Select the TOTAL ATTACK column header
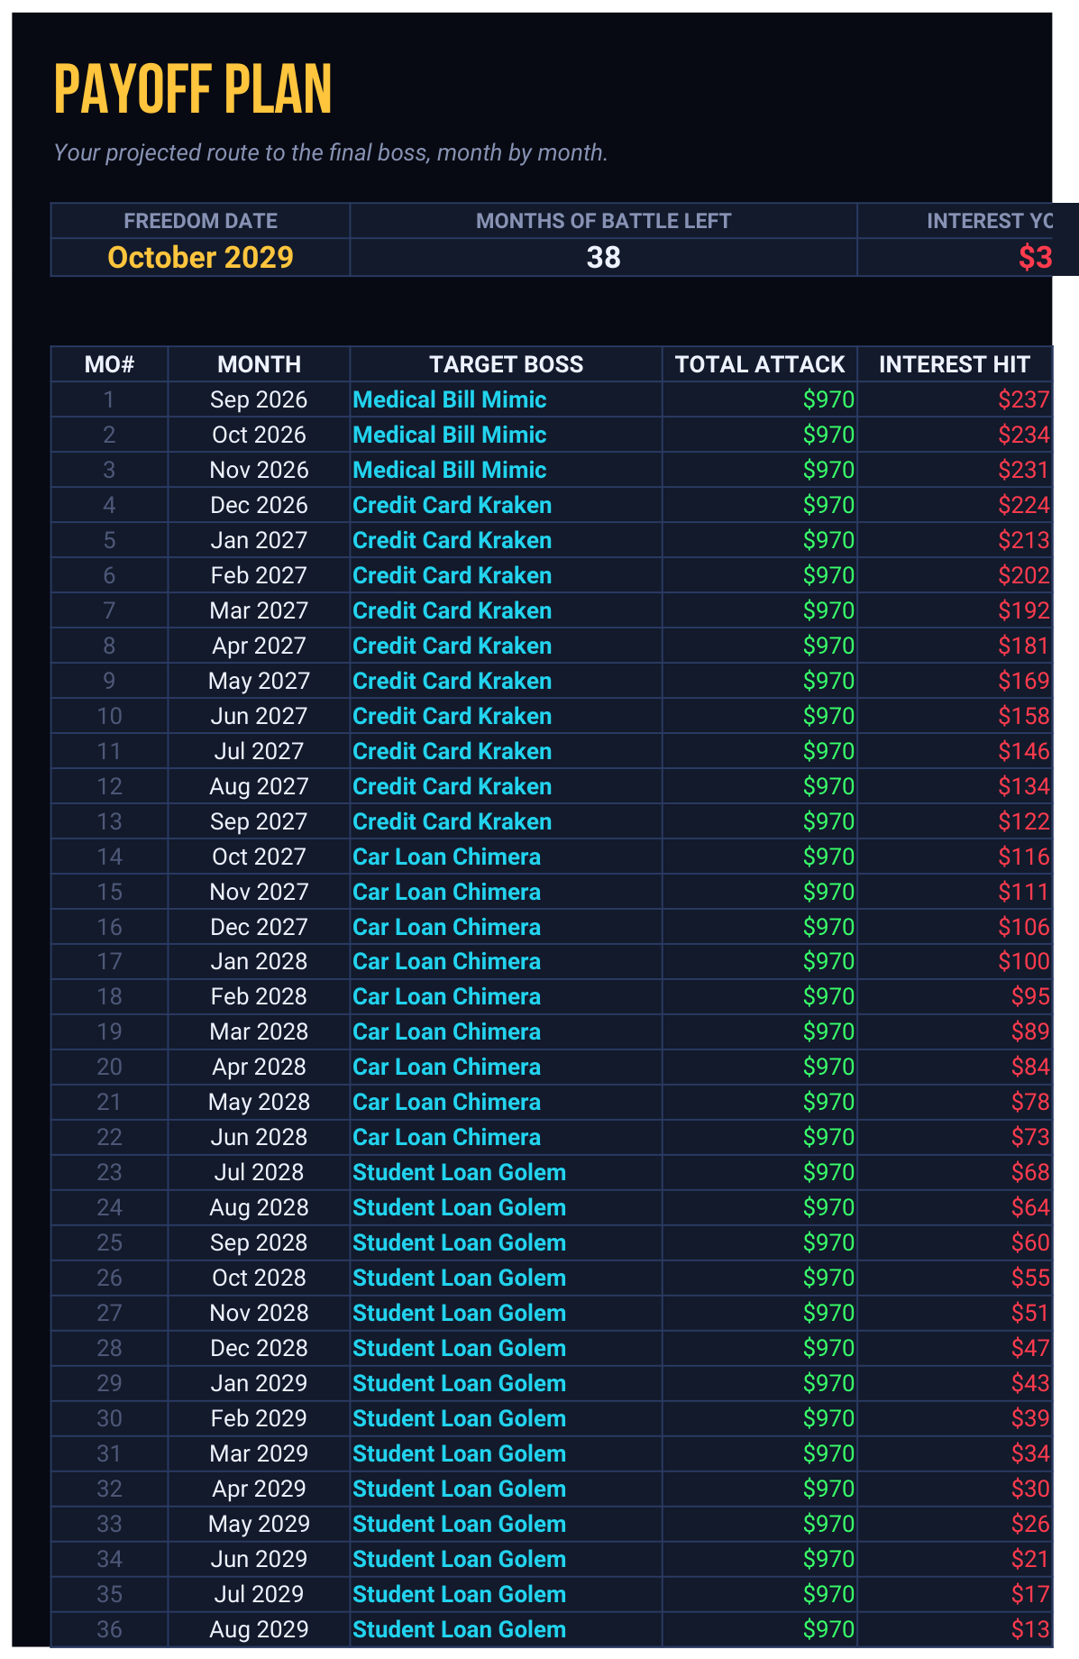 coord(760,364)
